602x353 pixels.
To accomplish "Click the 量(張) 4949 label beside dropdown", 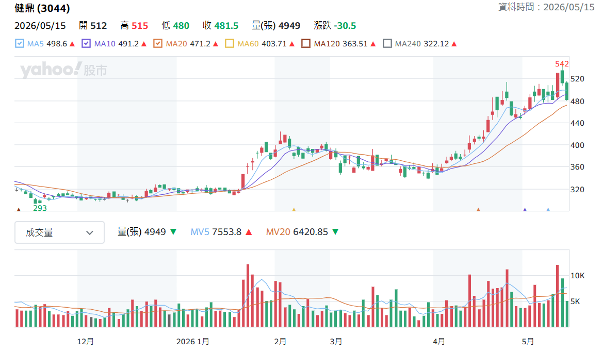I will click(x=142, y=232).
